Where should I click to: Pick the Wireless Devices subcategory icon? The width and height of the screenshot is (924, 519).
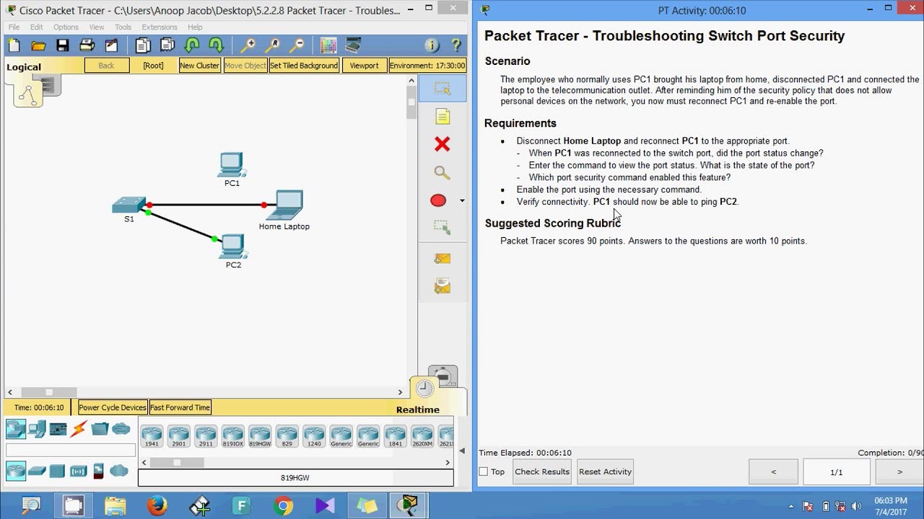(x=79, y=471)
